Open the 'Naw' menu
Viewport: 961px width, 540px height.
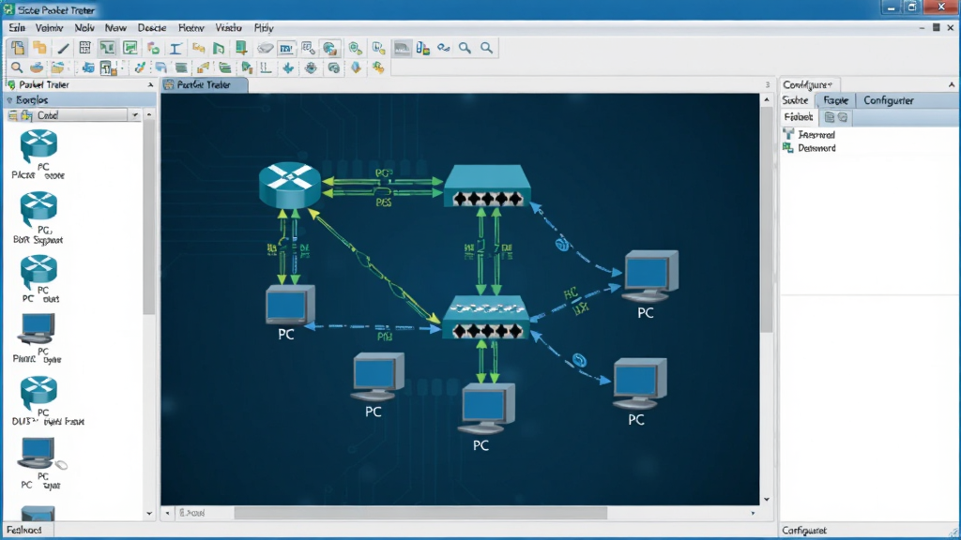click(115, 27)
